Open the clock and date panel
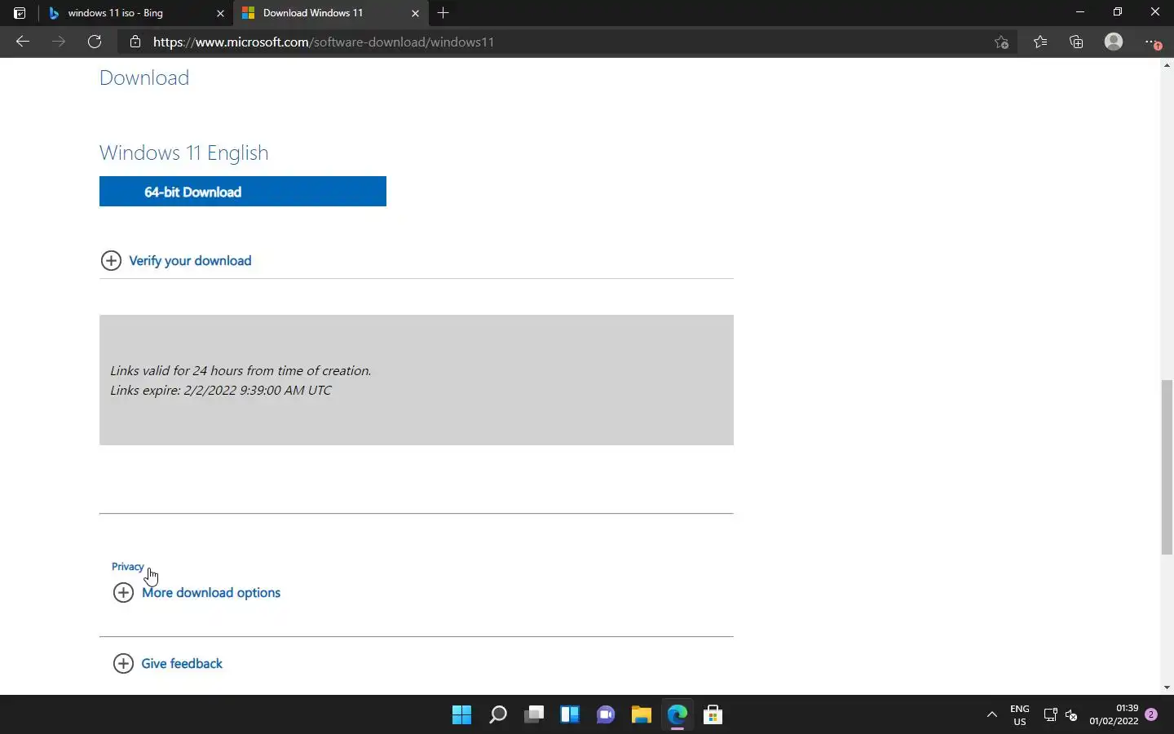1174x734 pixels. click(1114, 715)
